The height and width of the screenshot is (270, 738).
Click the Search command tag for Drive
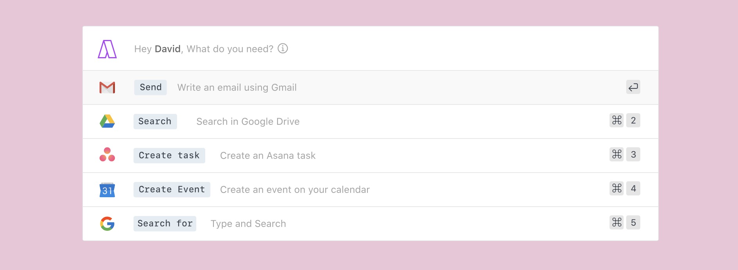tap(155, 121)
